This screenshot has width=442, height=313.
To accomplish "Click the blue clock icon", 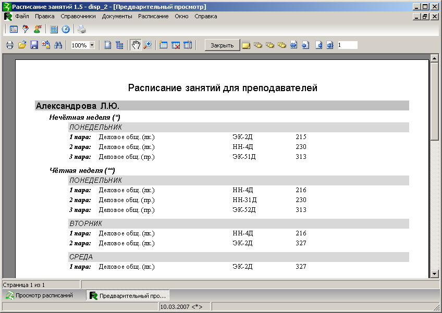I will pyautogui.click(x=66, y=29).
